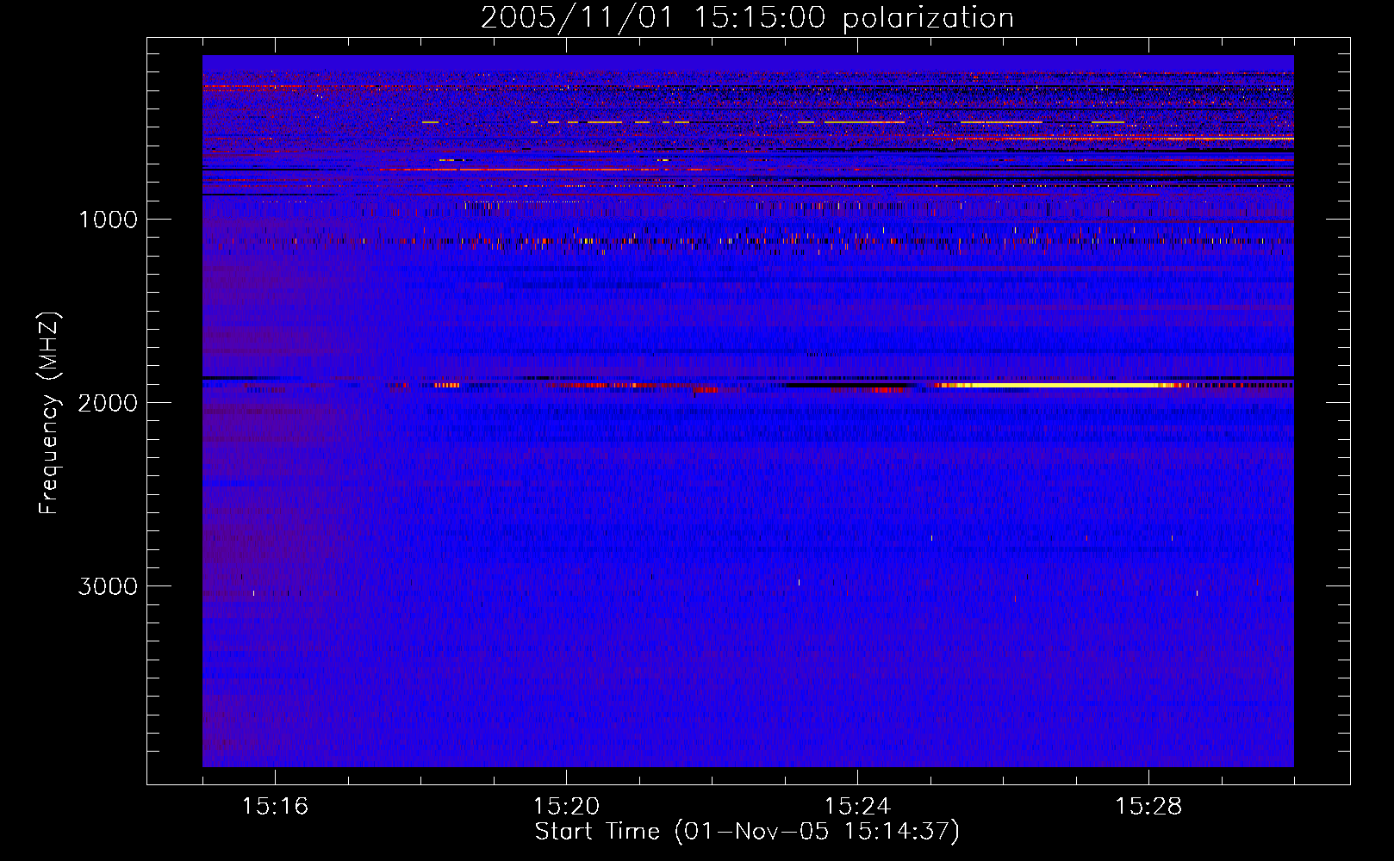Click the 15:24 time axis label
Viewport: 1394px width, 861px height.
point(857,807)
